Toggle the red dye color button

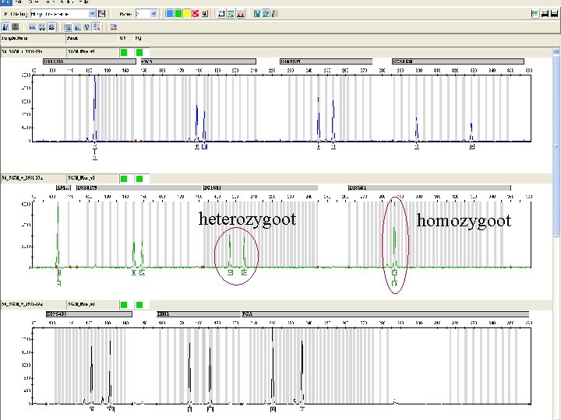[x=195, y=14]
